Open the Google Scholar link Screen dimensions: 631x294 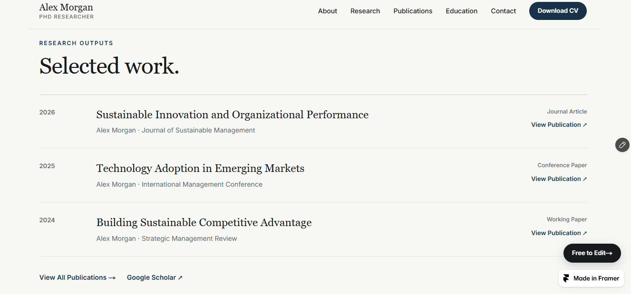point(155,278)
